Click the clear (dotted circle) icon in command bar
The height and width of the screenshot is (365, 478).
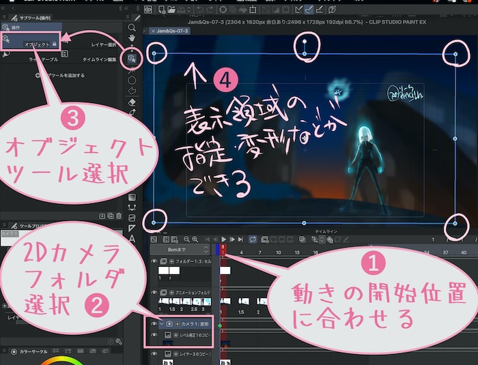pyautogui.click(x=223, y=10)
